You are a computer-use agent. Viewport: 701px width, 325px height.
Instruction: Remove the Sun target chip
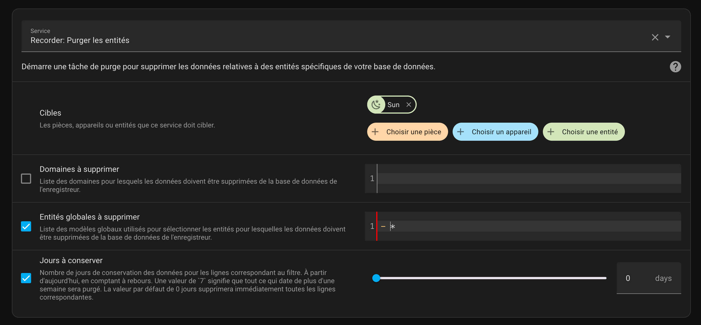(408, 105)
